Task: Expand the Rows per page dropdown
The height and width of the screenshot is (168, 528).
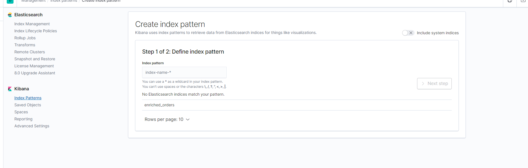Action: pyautogui.click(x=167, y=119)
